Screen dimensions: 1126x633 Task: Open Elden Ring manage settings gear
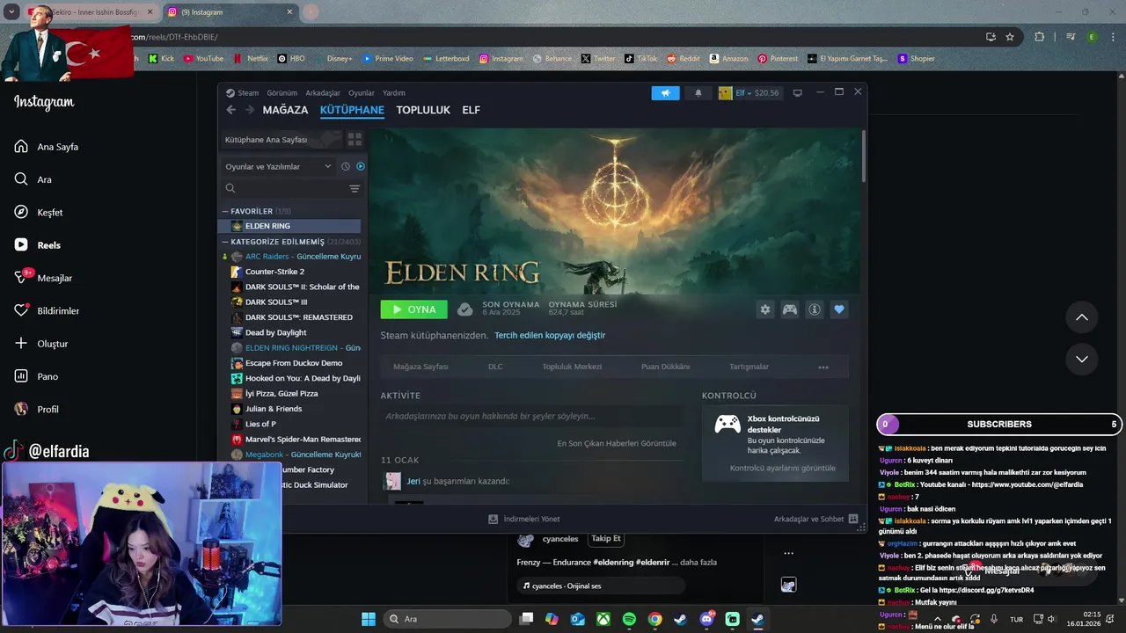click(765, 309)
